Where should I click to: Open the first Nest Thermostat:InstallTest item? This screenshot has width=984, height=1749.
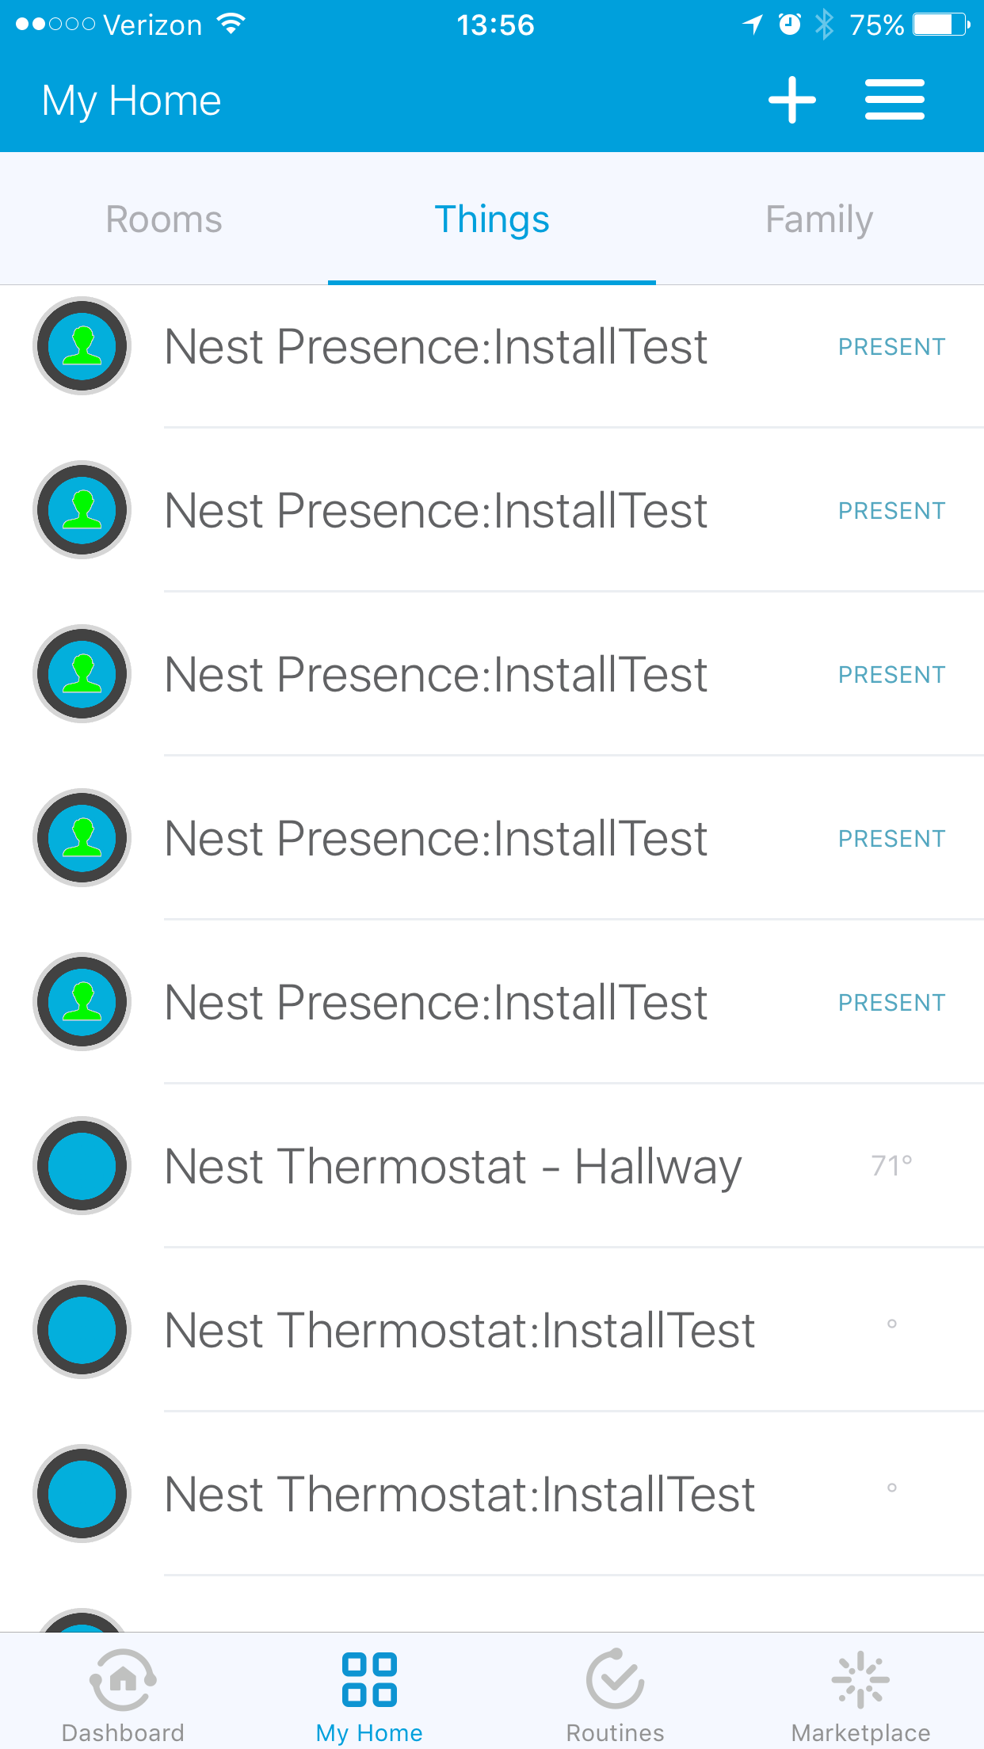pyautogui.click(x=460, y=1330)
